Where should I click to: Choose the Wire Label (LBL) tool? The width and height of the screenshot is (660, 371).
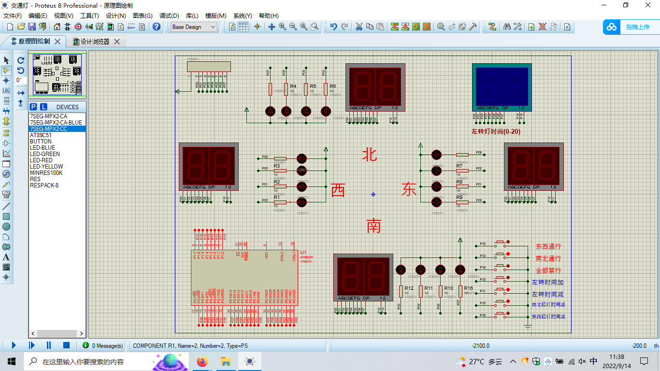[6, 91]
